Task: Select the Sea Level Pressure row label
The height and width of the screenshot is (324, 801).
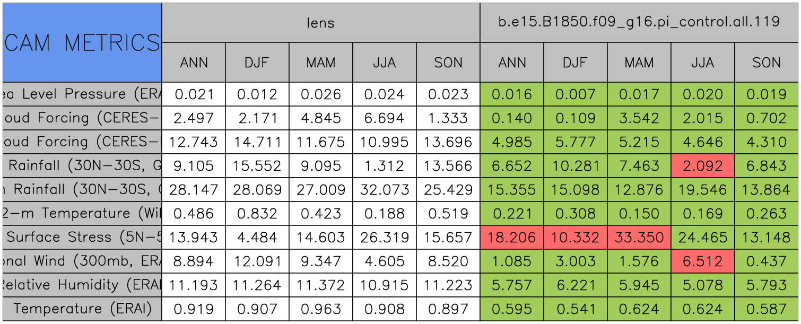Action: pyautogui.click(x=82, y=94)
